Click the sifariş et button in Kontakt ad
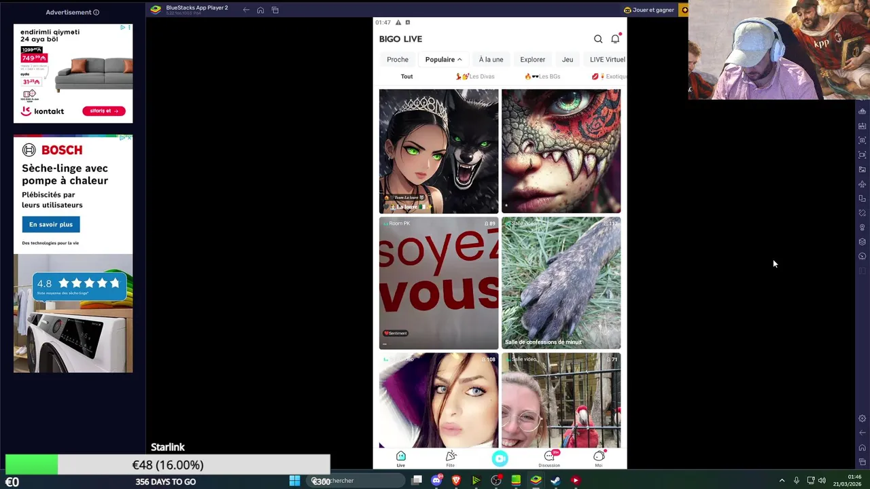Image resolution: width=870 pixels, height=489 pixels. pyautogui.click(x=104, y=111)
